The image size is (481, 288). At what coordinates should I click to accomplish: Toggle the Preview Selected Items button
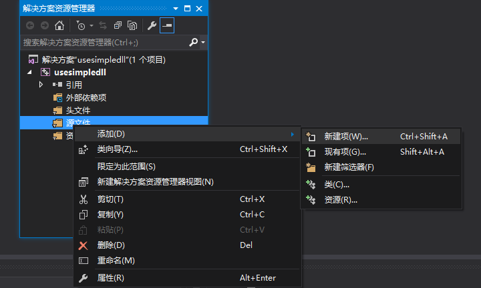tap(167, 25)
